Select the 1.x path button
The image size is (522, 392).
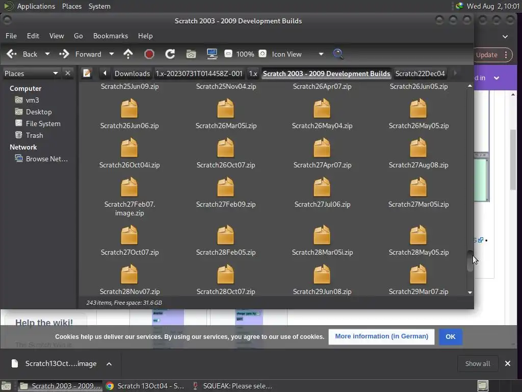(x=253, y=73)
